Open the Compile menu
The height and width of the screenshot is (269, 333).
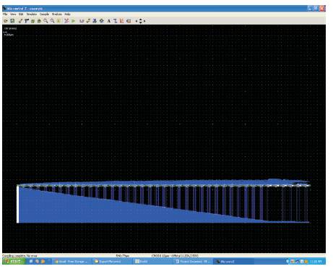pos(44,14)
